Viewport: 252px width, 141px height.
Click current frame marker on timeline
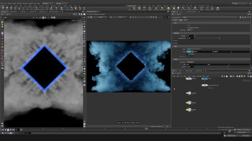(x=146, y=128)
